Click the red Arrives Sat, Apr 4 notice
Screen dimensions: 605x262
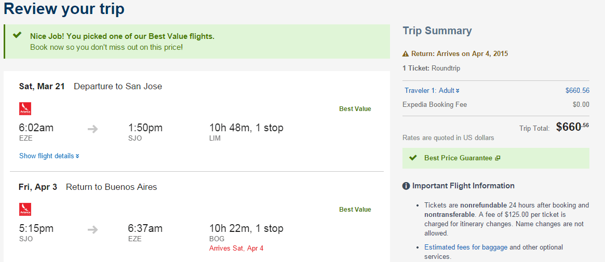tap(236, 248)
